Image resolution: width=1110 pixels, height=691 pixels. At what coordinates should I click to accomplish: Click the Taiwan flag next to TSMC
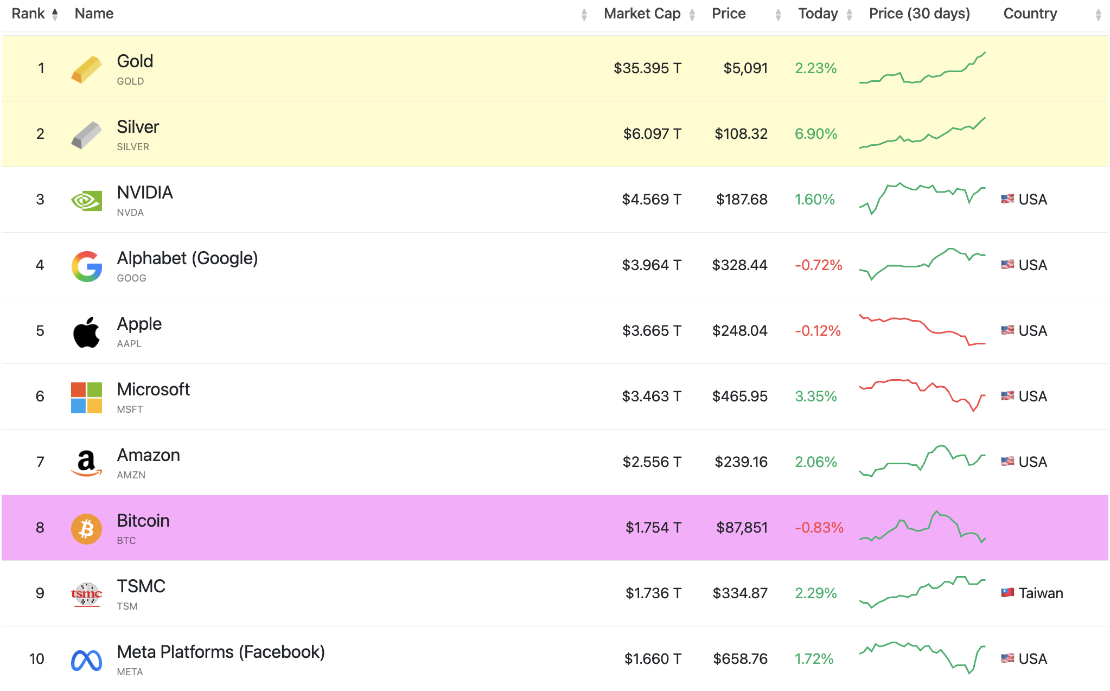[1007, 593]
